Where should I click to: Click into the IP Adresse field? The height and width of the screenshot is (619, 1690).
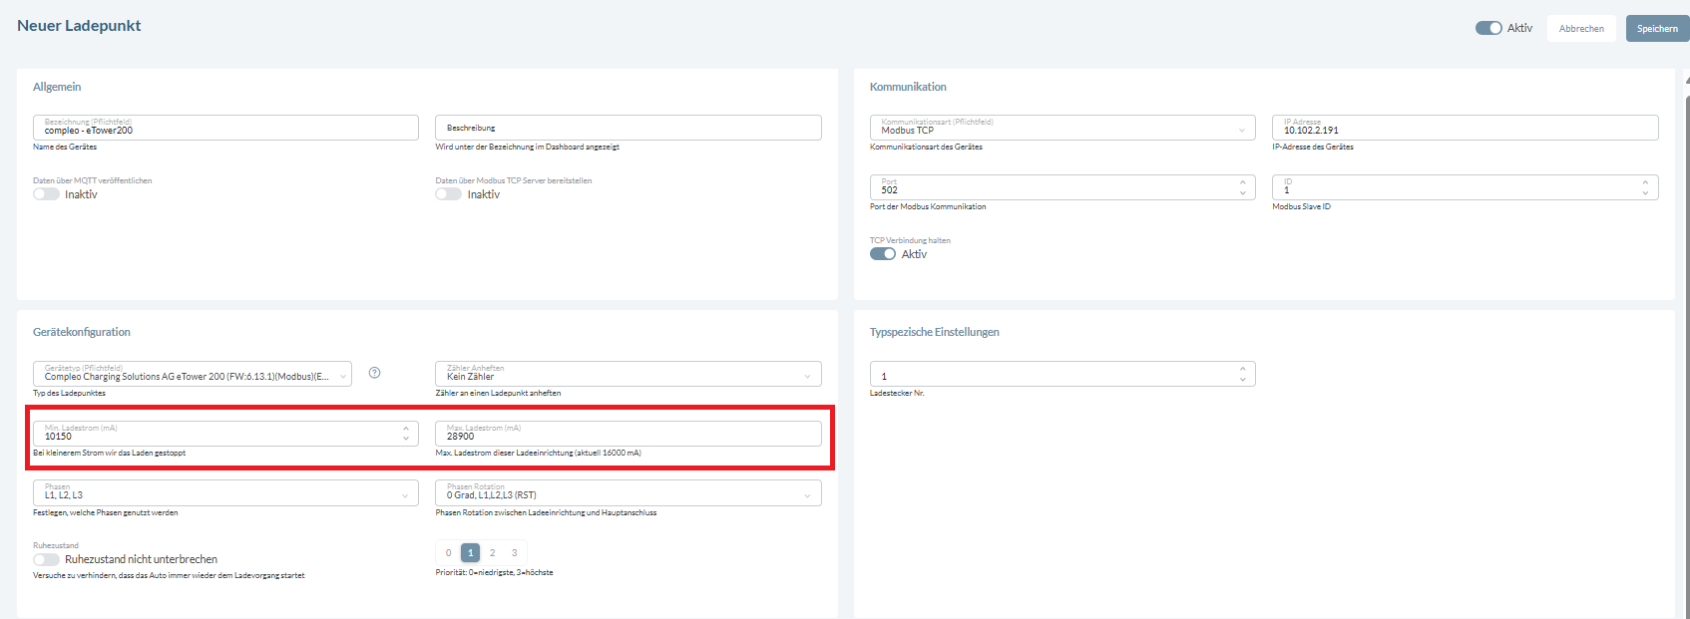click(1464, 129)
